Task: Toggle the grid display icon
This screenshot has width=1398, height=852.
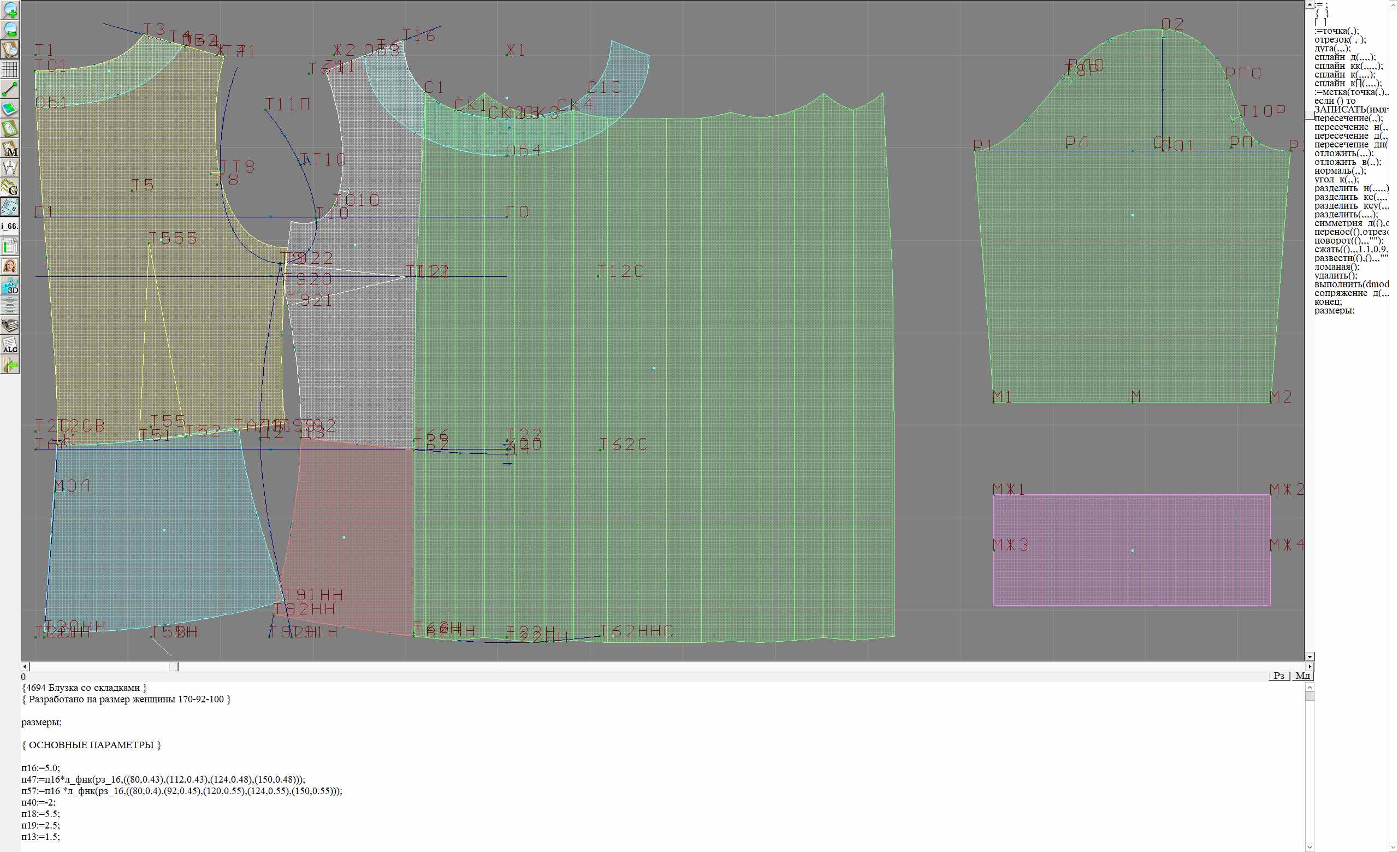Action: pos(10,69)
